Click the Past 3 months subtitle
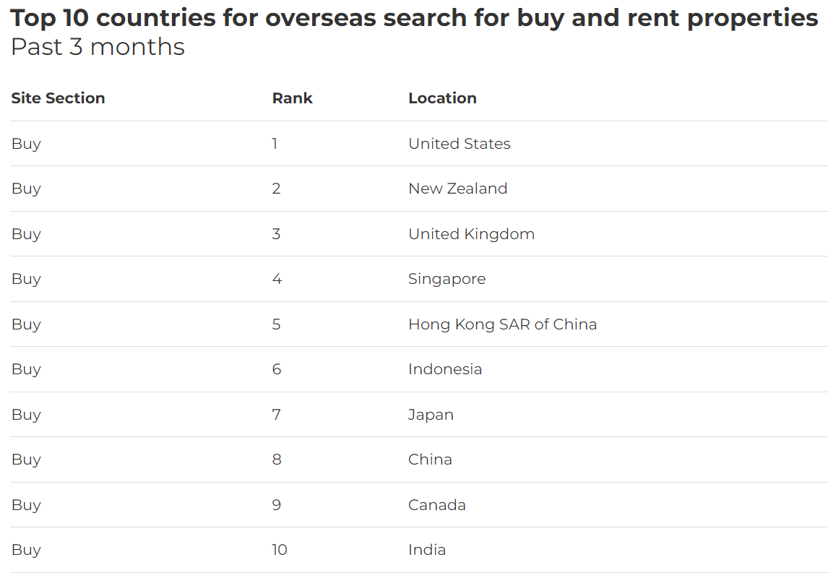The height and width of the screenshot is (578, 828). pos(98,47)
